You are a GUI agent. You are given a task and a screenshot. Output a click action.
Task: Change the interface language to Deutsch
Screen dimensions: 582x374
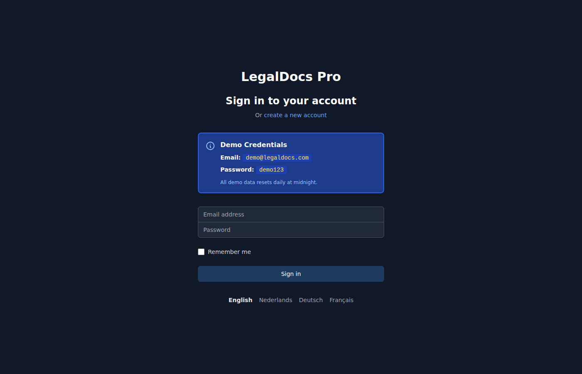[311, 300]
